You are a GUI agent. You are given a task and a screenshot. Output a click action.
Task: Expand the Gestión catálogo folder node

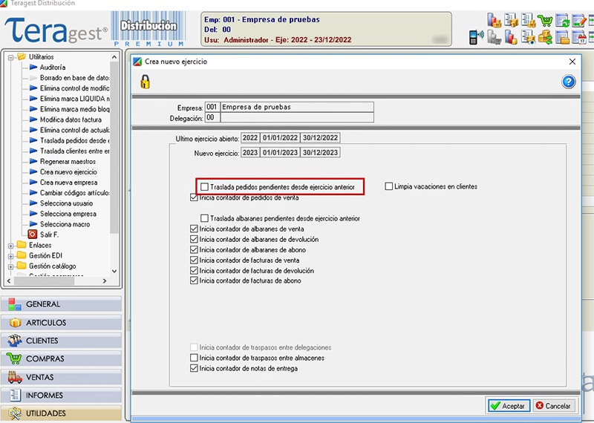(x=10, y=266)
